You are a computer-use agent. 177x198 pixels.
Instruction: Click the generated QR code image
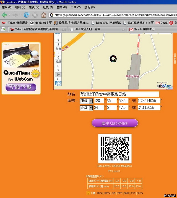pos(115,149)
